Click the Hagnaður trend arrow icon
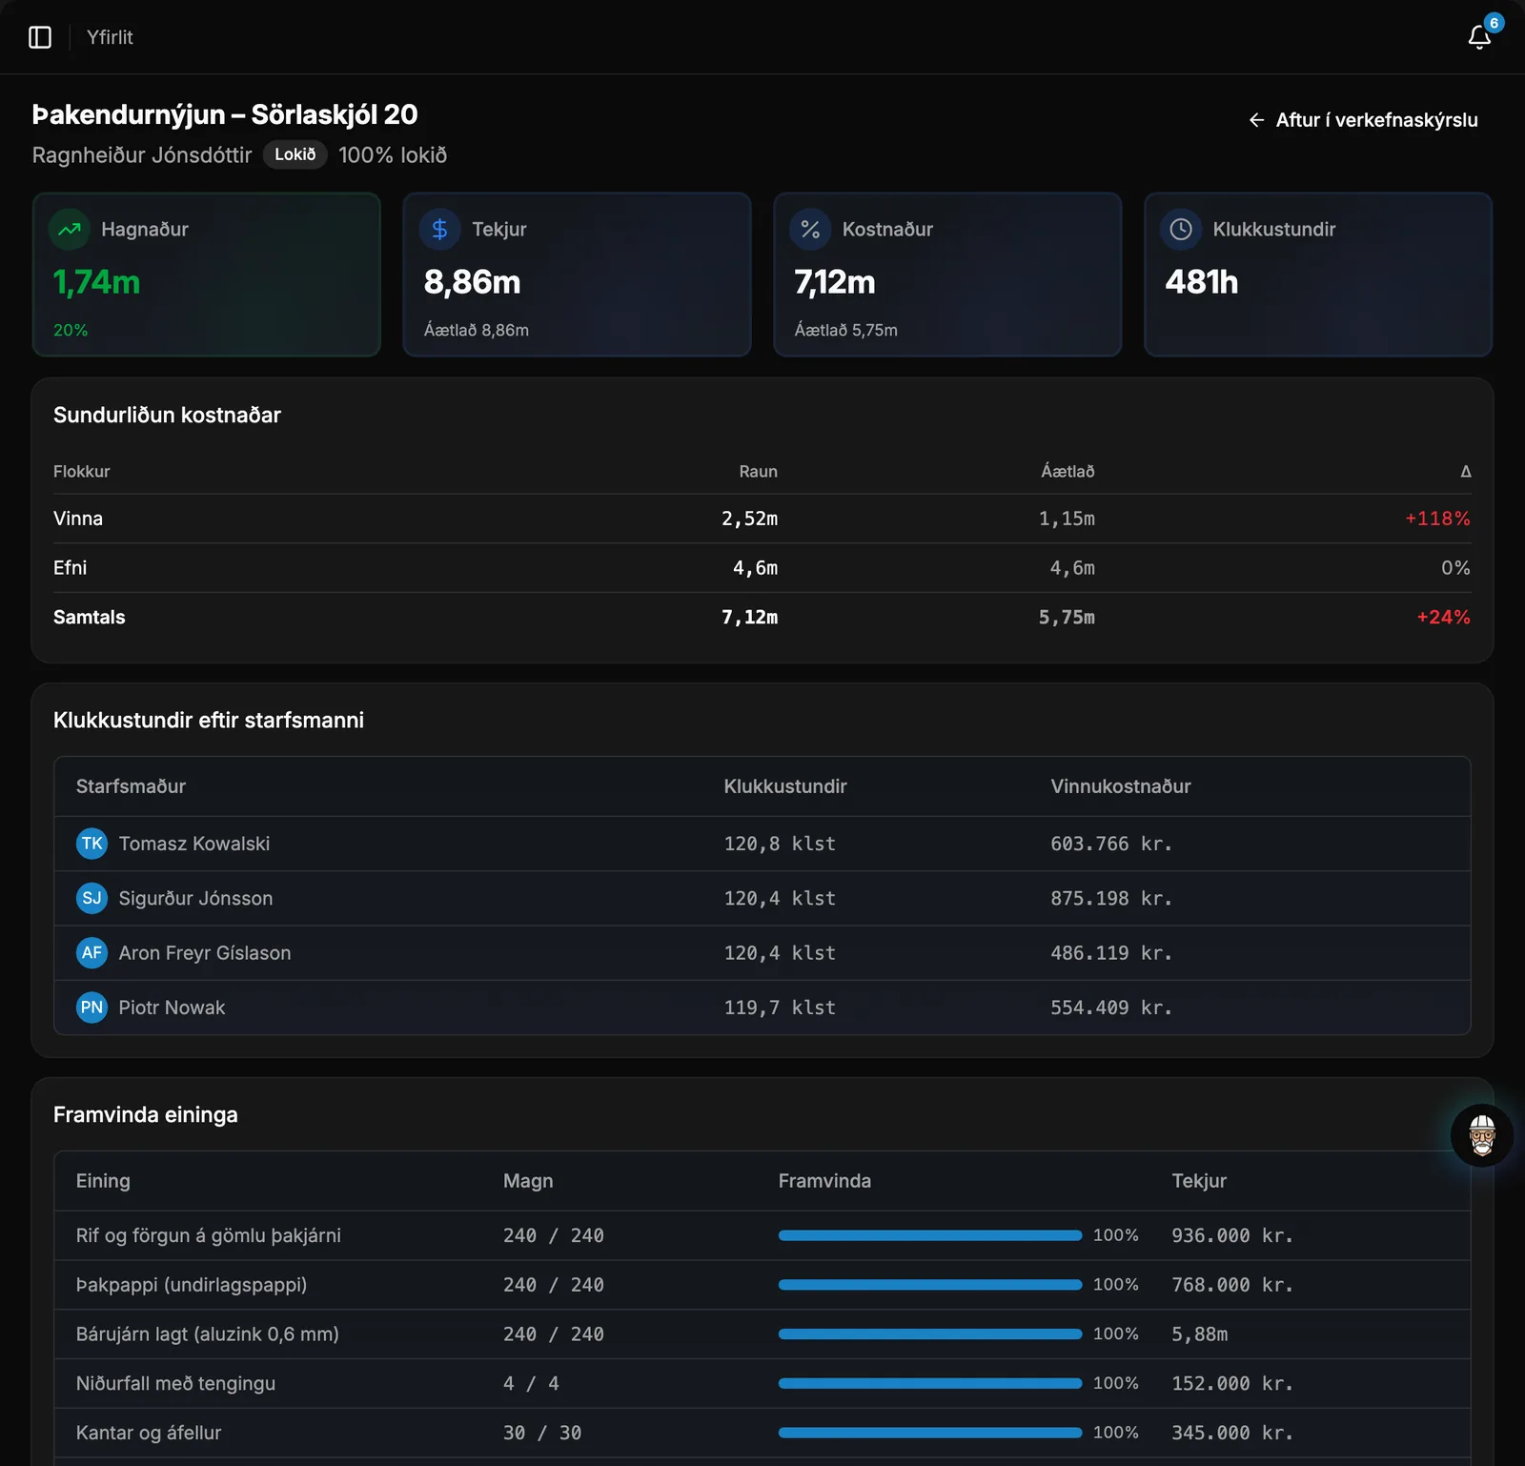Screen dimensions: 1525x1466 click(x=70, y=229)
